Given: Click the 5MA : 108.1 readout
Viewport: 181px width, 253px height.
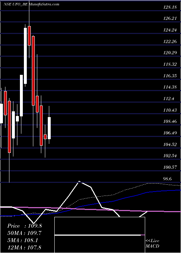Looking at the screenshot, I should click(22, 240).
